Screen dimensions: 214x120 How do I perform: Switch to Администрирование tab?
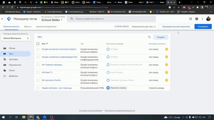[46, 27]
